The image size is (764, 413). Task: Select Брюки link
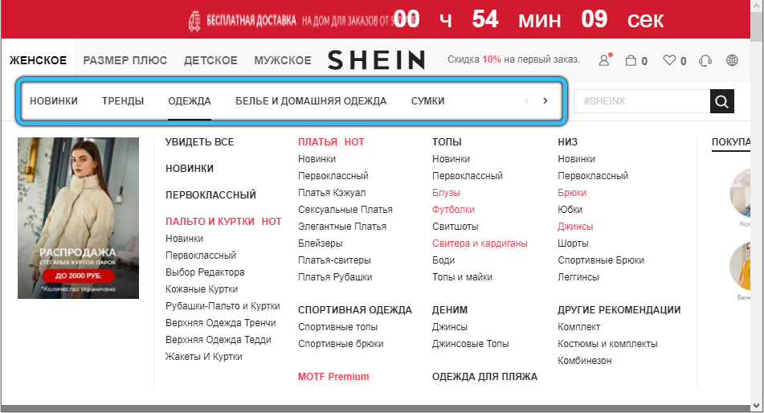(x=572, y=193)
